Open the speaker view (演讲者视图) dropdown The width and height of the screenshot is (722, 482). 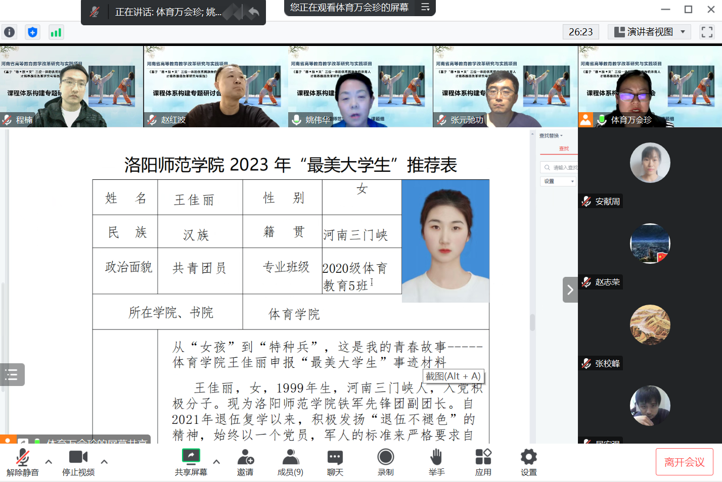click(x=649, y=32)
